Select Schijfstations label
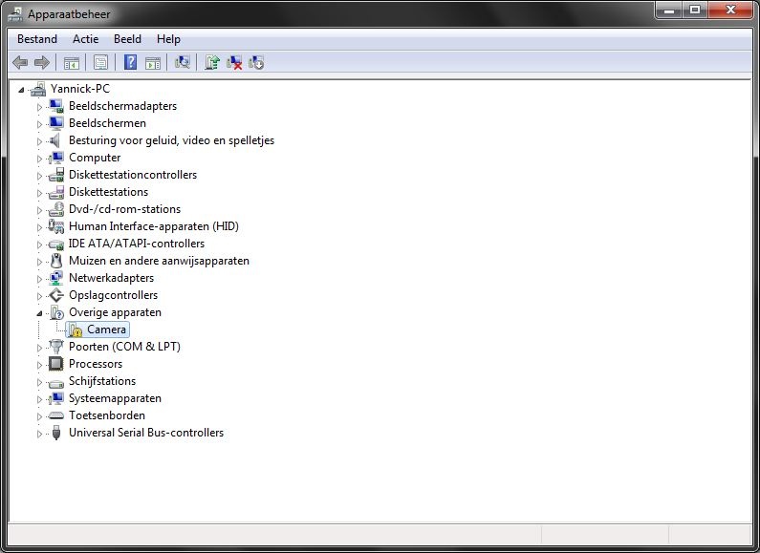 [x=102, y=381]
